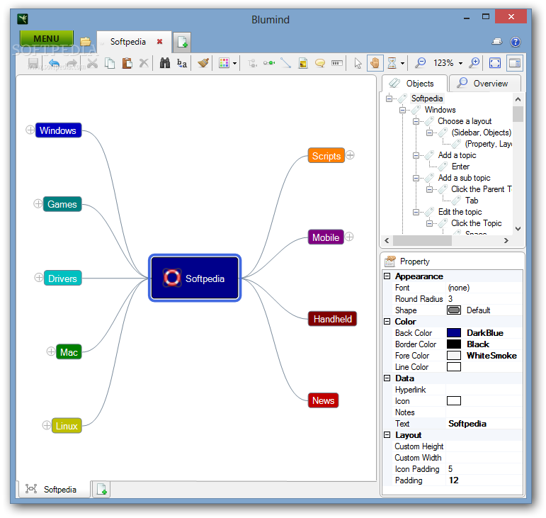
Task: Toggle the hand scroll tool
Action: click(x=375, y=63)
